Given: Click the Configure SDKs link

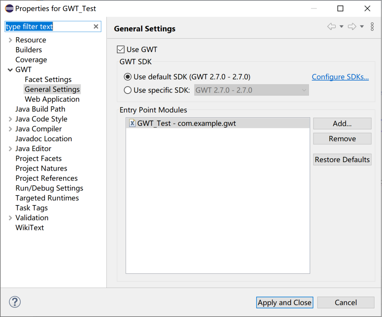Looking at the screenshot, I should (x=340, y=77).
